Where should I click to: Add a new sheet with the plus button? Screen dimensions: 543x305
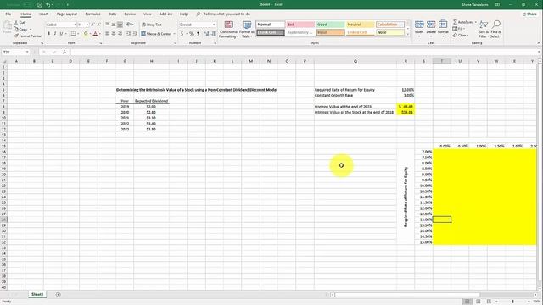pyautogui.click(x=59, y=295)
